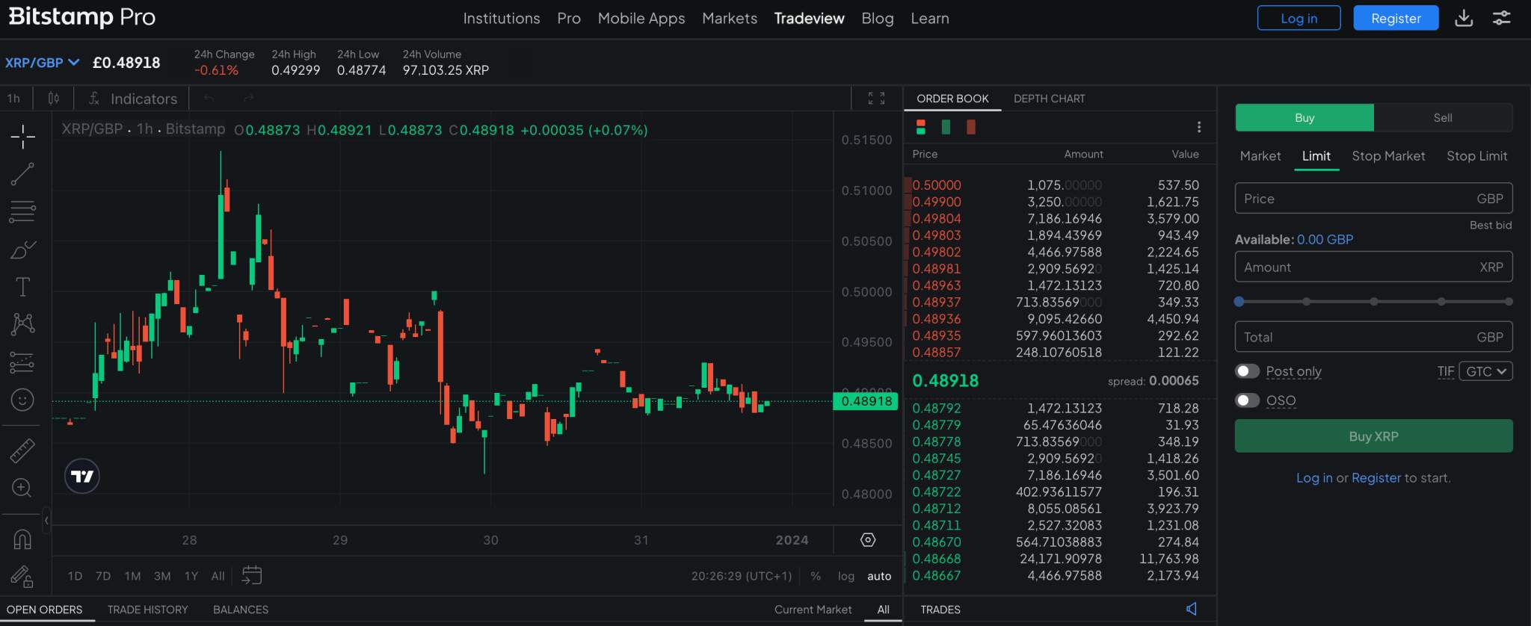Open the Indicators menu
The image size is (1531, 626).
point(133,99)
